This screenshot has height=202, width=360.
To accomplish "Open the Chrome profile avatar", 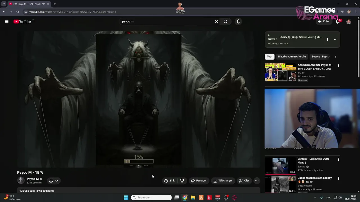I will (349, 12).
